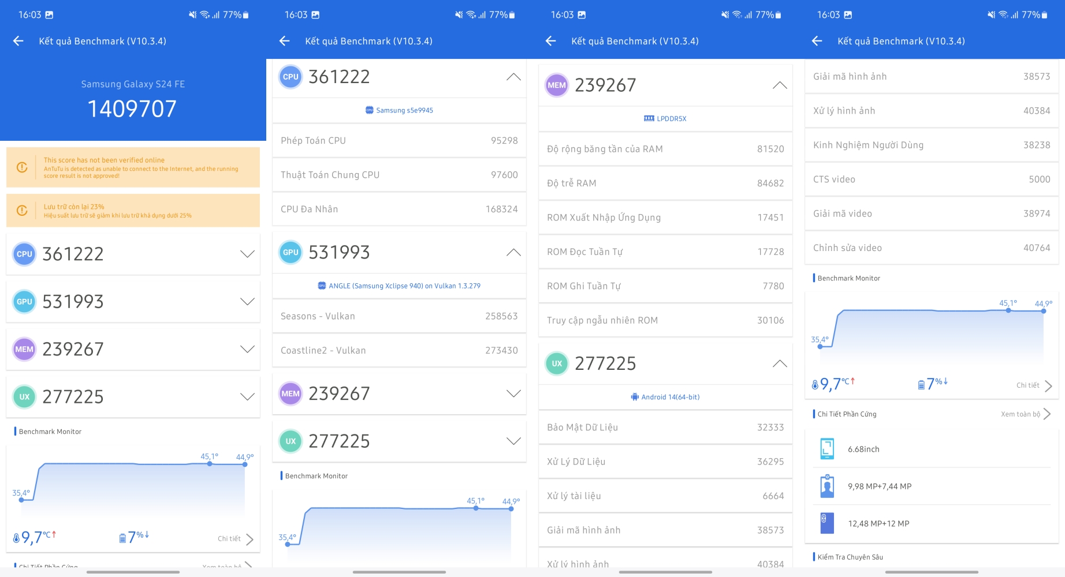Tap the GPU badge above the ANGLE Vulkan label
1065x577 pixels.
click(291, 252)
